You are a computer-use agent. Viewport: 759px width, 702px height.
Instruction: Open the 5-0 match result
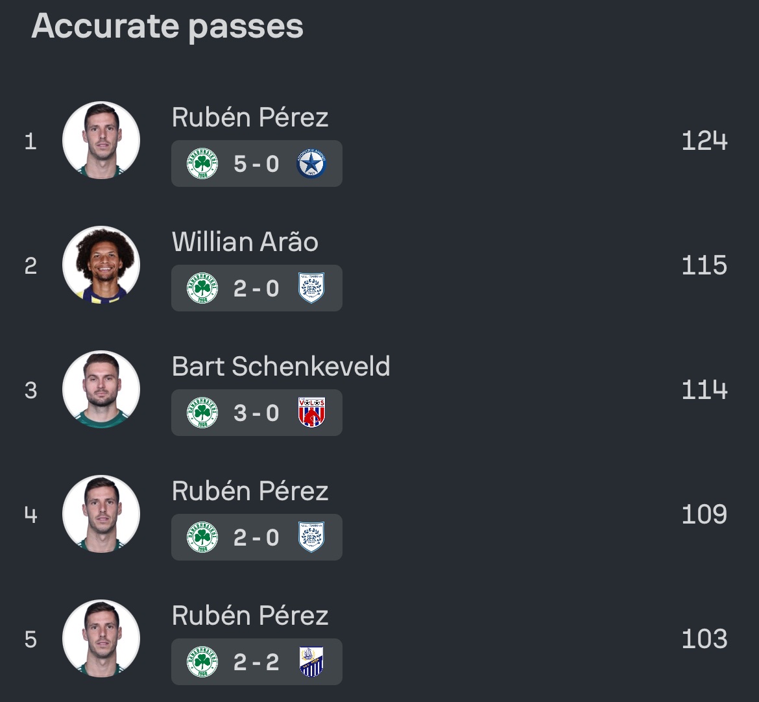click(256, 164)
